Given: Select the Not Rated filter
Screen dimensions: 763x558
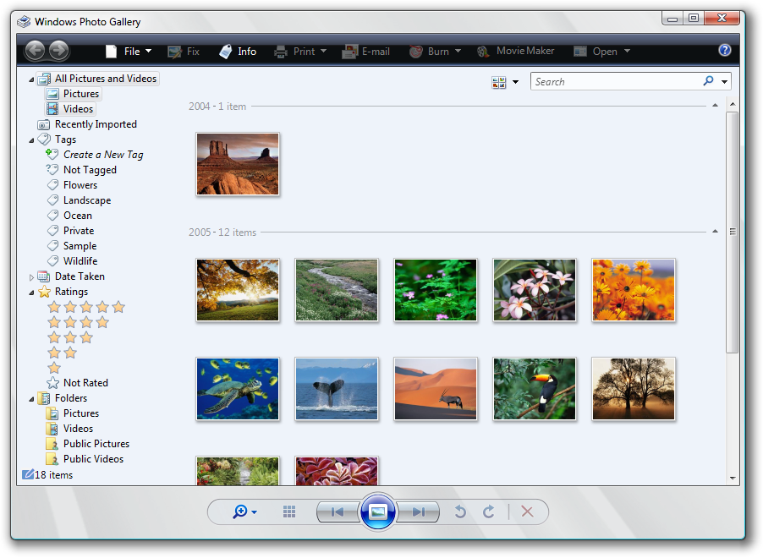Looking at the screenshot, I should [x=85, y=383].
